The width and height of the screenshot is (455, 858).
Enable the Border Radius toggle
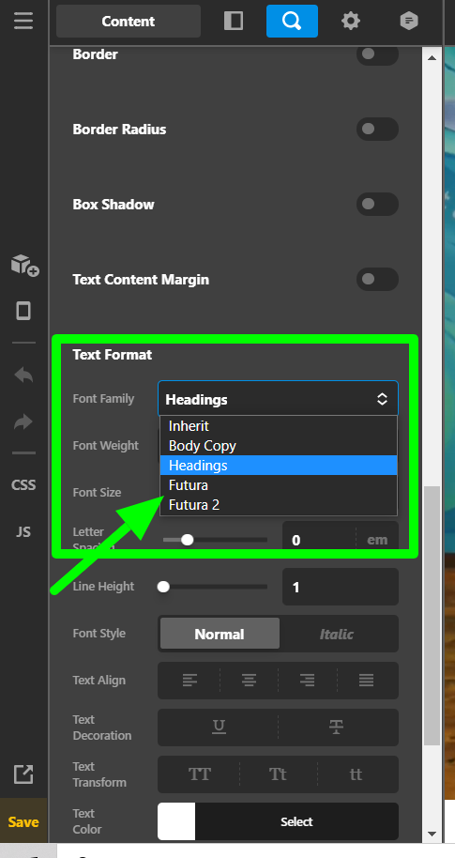[377, 130]
